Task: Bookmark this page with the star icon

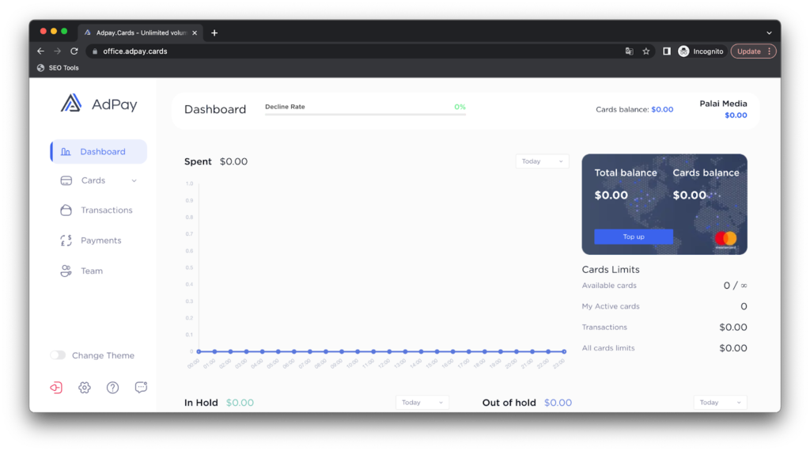Action: click(x=646, y=51)
